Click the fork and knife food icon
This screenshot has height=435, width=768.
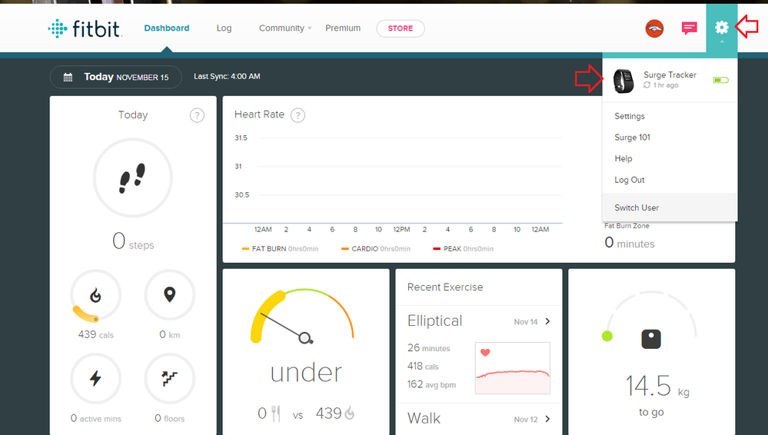click(x=276, y=414)
